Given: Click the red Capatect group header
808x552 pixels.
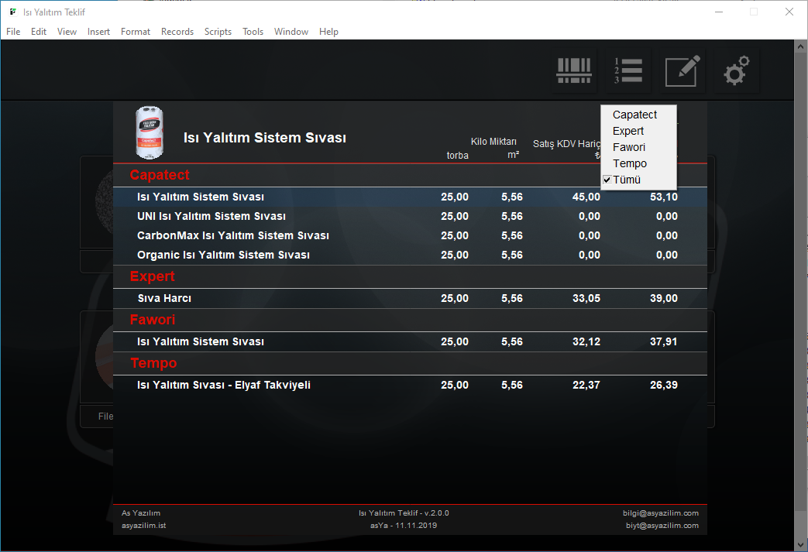Looking at the screenshot, I should point(160,175).
